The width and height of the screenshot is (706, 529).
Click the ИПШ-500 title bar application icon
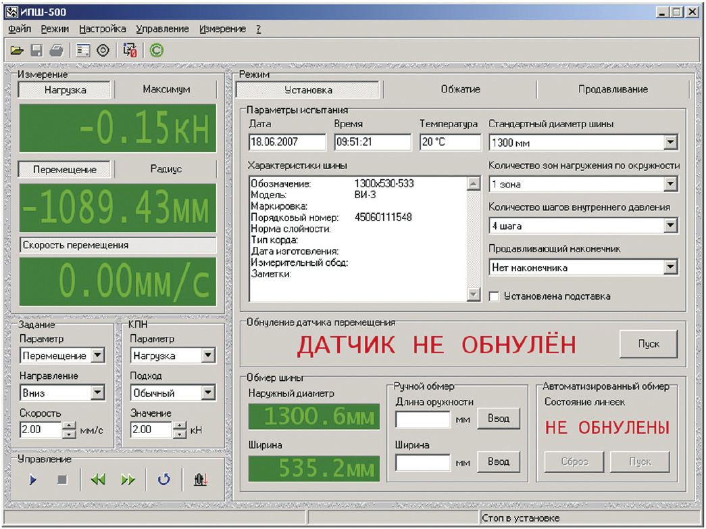pyautogui.click(x=11, y=11)
